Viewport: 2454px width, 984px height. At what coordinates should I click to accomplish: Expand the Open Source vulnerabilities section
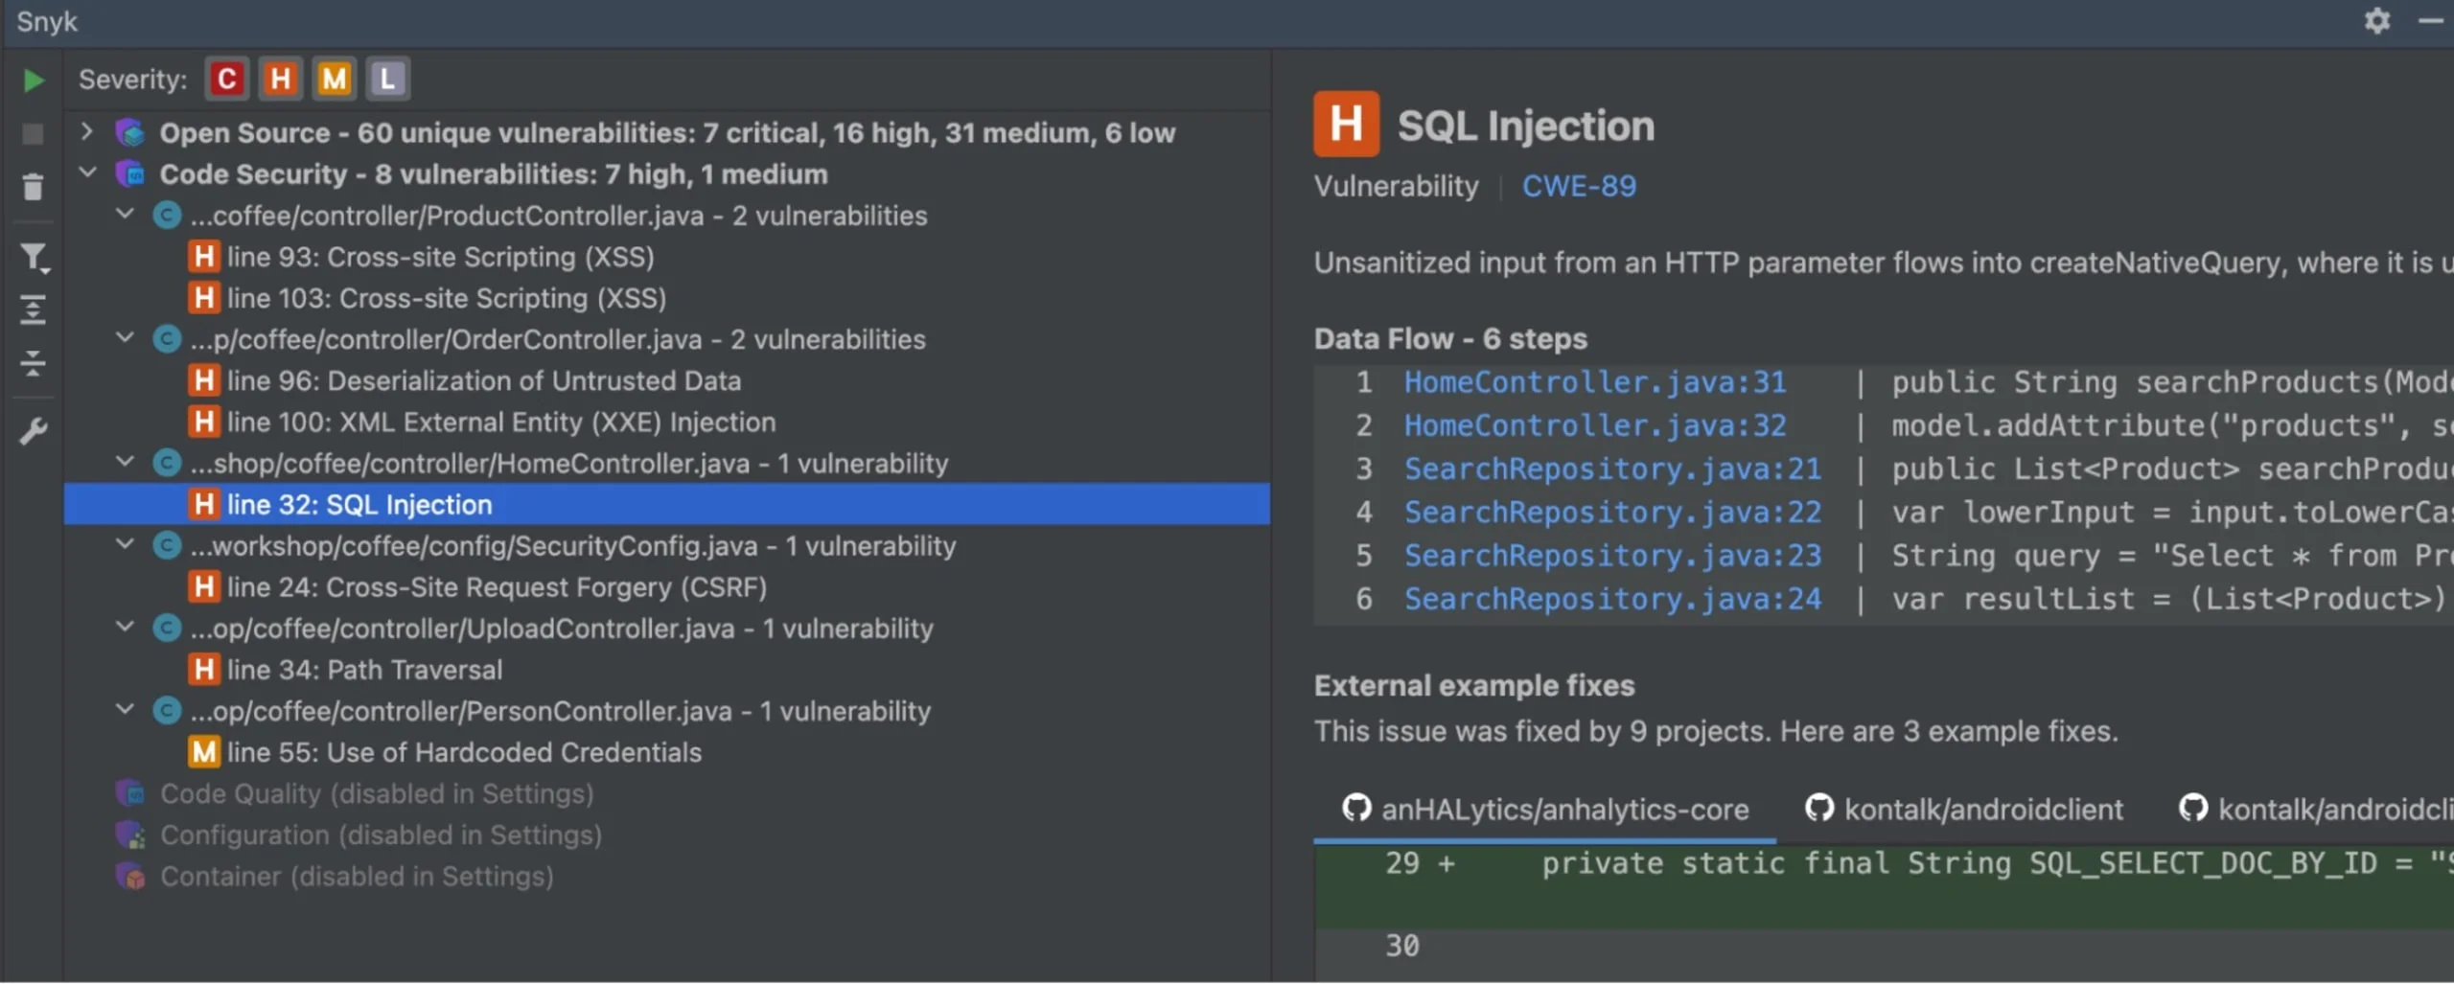pyautogui.click(x=86, y=132)
